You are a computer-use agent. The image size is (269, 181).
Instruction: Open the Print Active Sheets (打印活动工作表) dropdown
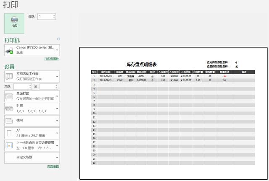[32, 76]
